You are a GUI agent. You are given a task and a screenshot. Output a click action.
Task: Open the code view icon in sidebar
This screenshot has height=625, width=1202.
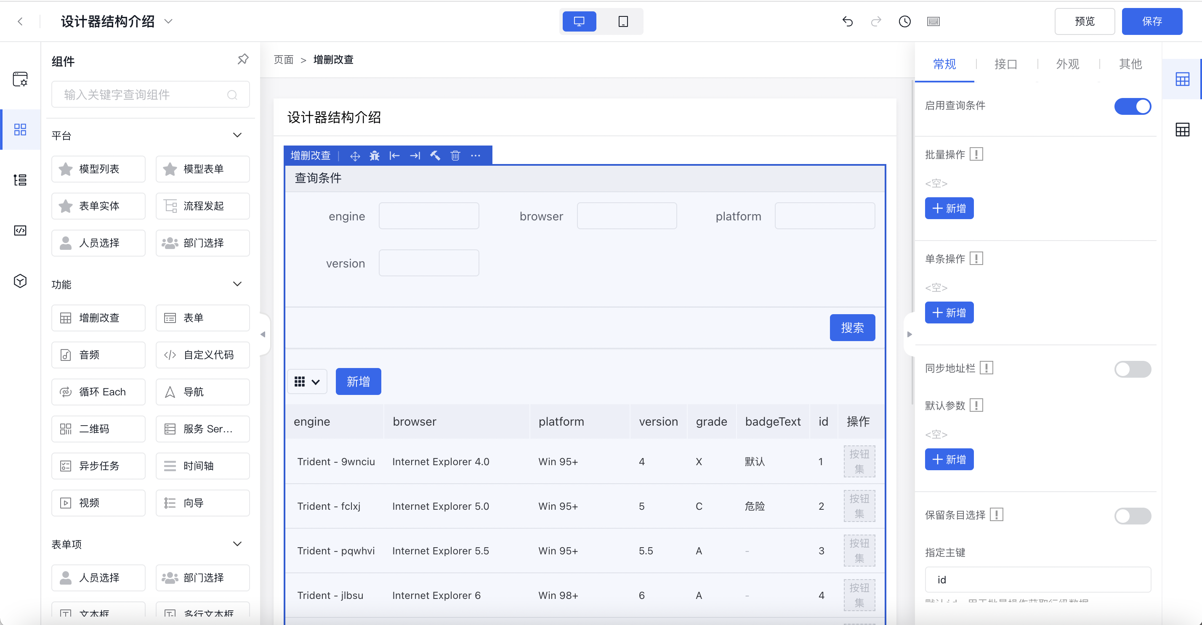[x=20, y=230]
